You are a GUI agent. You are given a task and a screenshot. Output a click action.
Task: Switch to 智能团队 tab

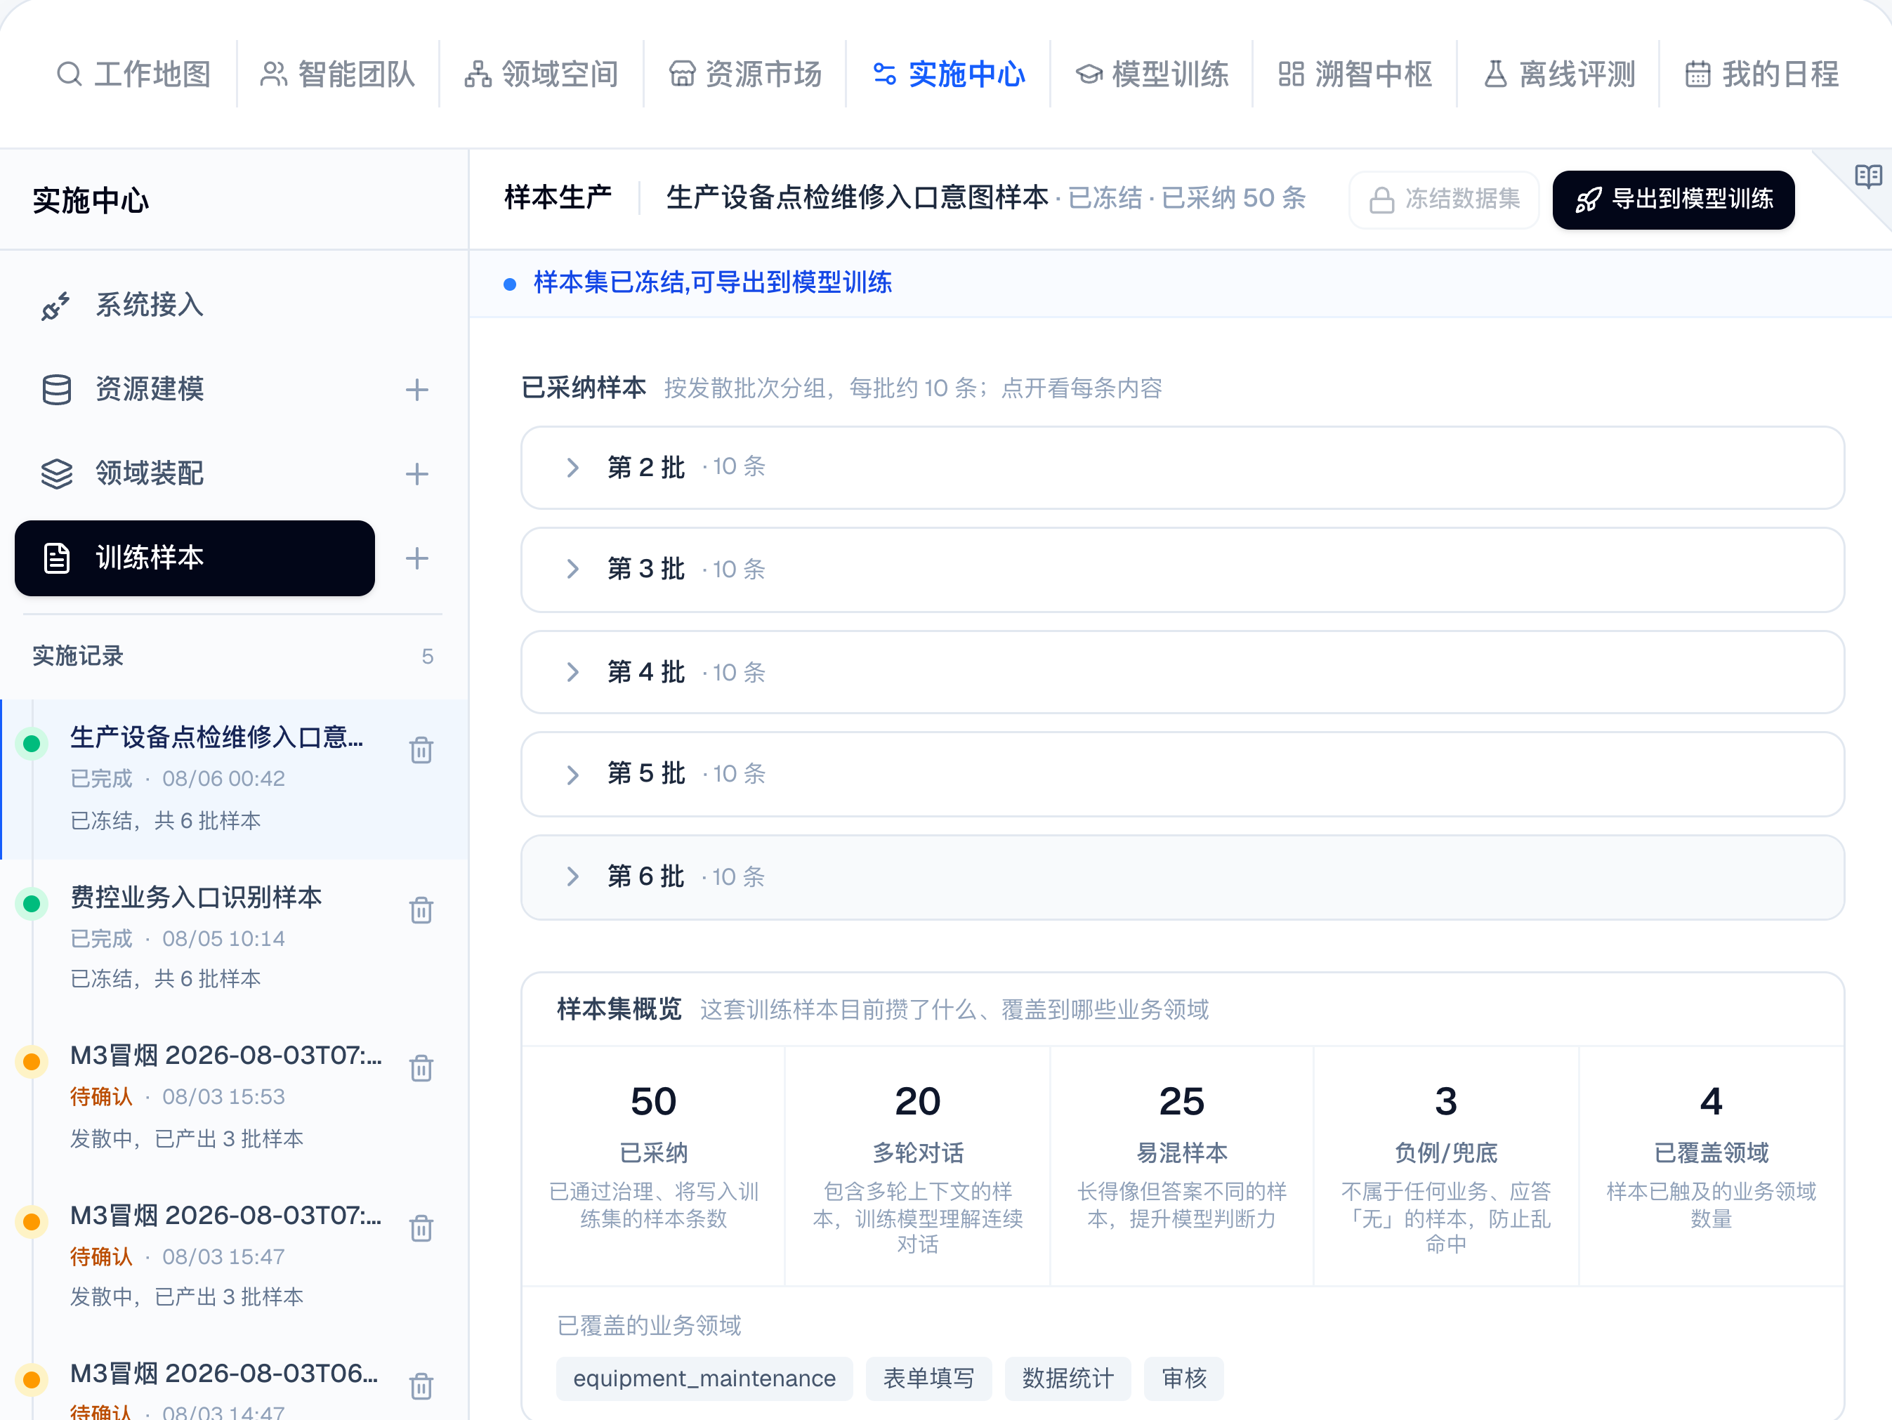point(338,74)
